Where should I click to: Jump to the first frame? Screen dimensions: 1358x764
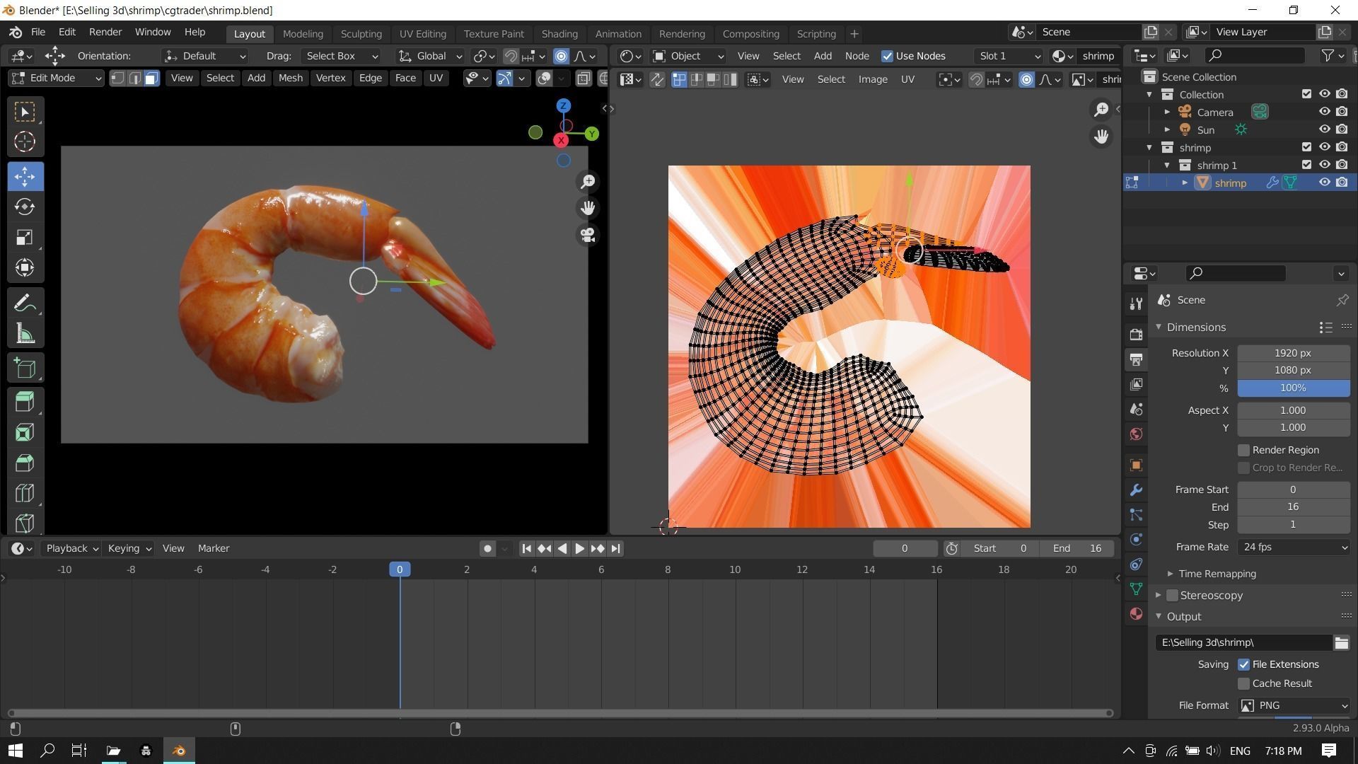[x=526, y=548]
